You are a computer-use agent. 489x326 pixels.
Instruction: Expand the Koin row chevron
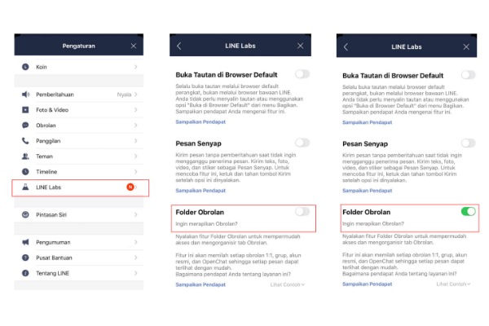pyautogui.click(x=136, y=67)
